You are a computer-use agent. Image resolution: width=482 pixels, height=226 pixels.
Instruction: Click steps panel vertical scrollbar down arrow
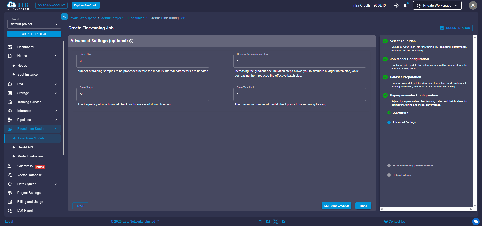pyautogui.click(x=475, y=205)
